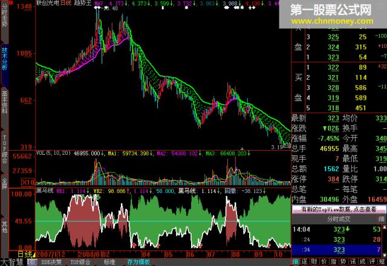Open the 成 tab at bottom right
This screenshot has width=387, height=266.
pos(362,262)
